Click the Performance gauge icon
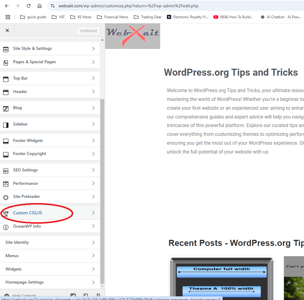The image size is (304, 300). point(6,184)
